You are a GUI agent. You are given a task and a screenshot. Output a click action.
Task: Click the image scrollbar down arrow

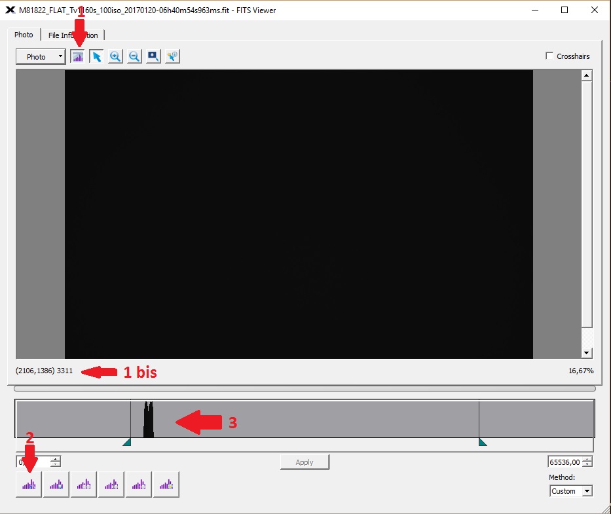pyautogui.click(x=587, y=353)
